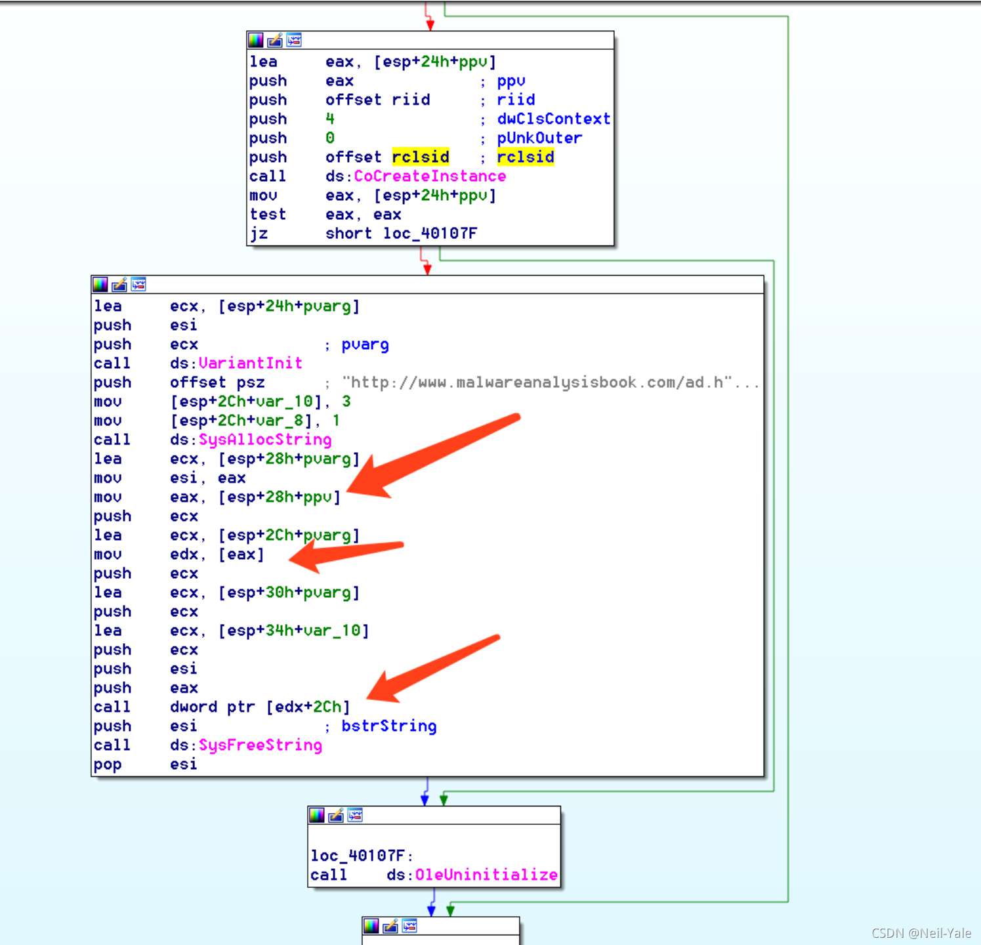This screenshot has height=945, width=981.
Task: Click edit-name pencil icon on loc_40107F block
Action: point(336,815)
